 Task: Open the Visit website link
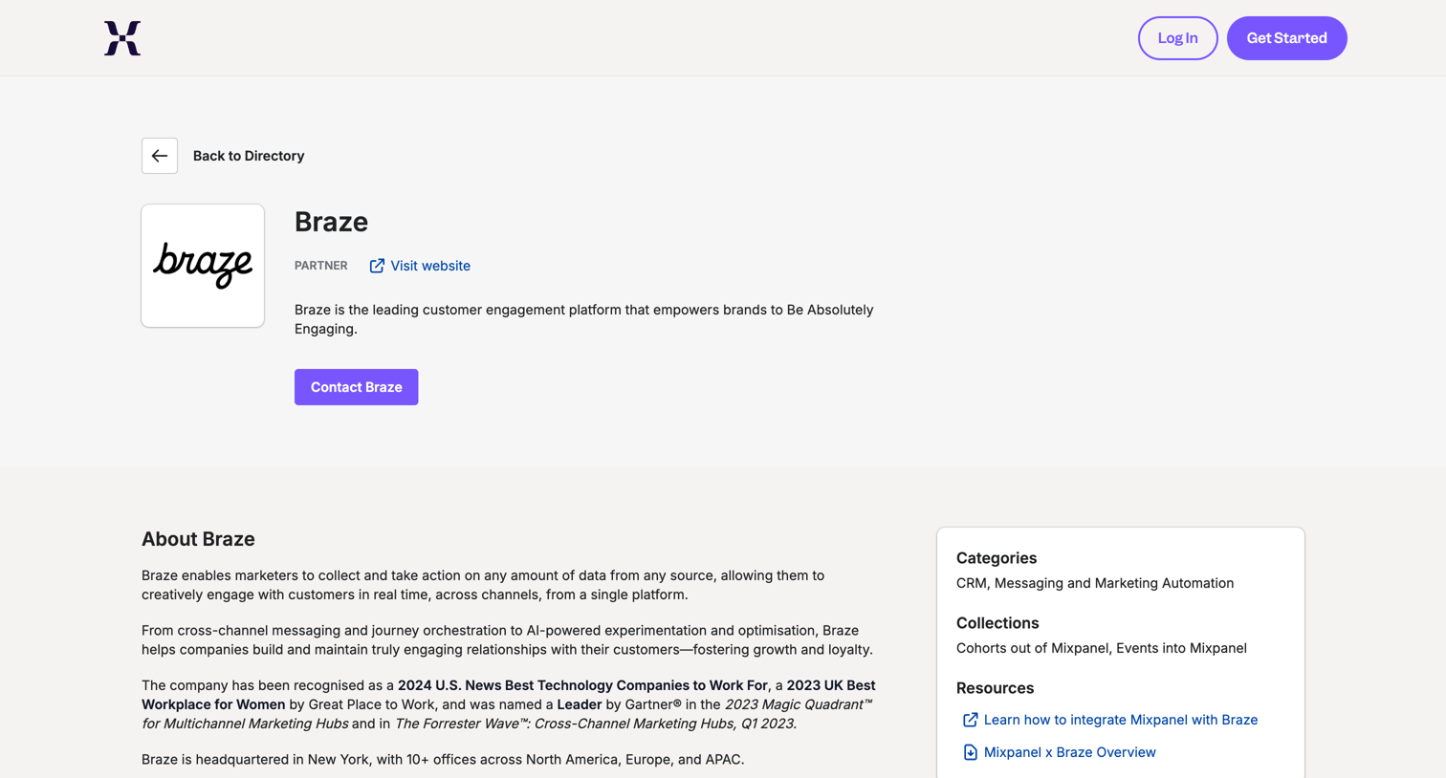tap(430, 266)
